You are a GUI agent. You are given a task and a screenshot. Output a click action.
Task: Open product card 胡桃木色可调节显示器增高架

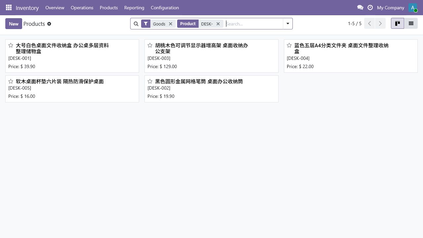tap(211, 56)
